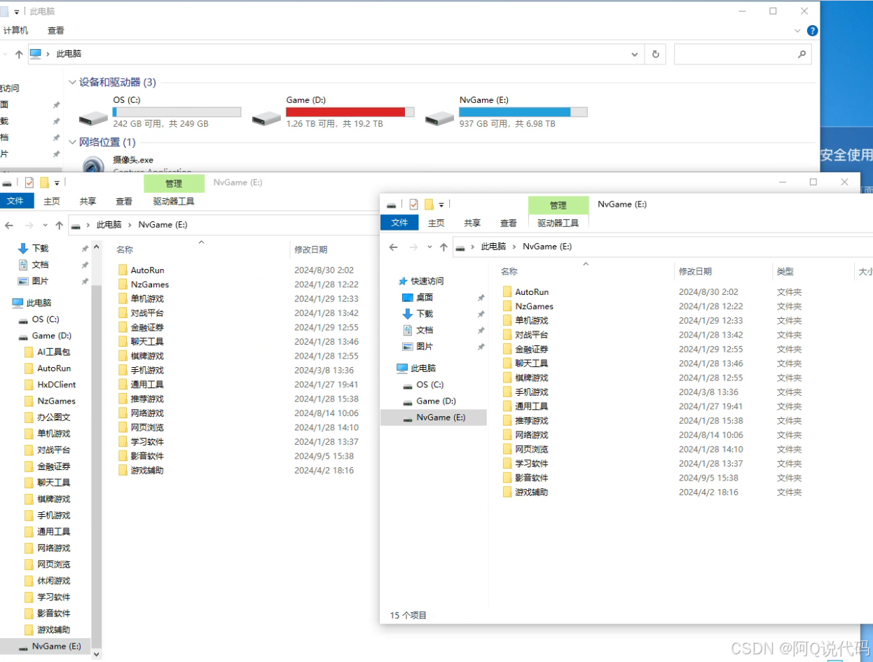
Task: Click the up arrow in front NvGame window
Action: tap(444, 247)
